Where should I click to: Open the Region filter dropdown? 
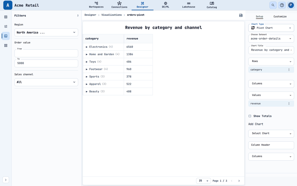click(x=46, y=33)
